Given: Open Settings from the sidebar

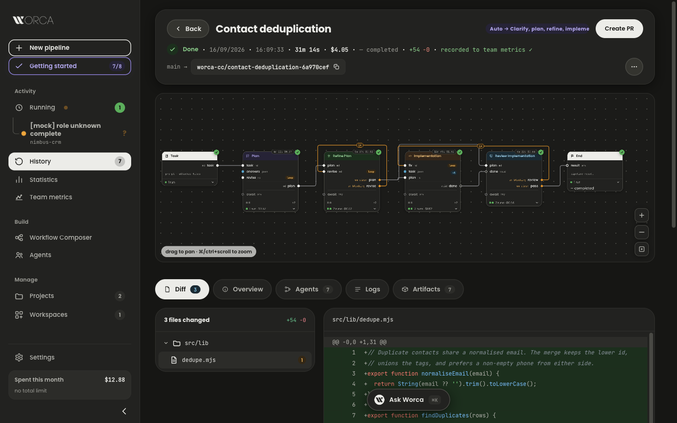Looking at the screenshot, I should (70, 357).
